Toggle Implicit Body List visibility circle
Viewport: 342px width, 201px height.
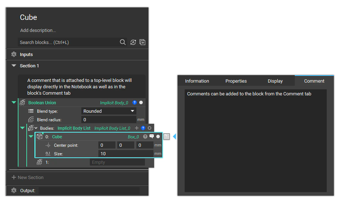(x=150, y=128)
